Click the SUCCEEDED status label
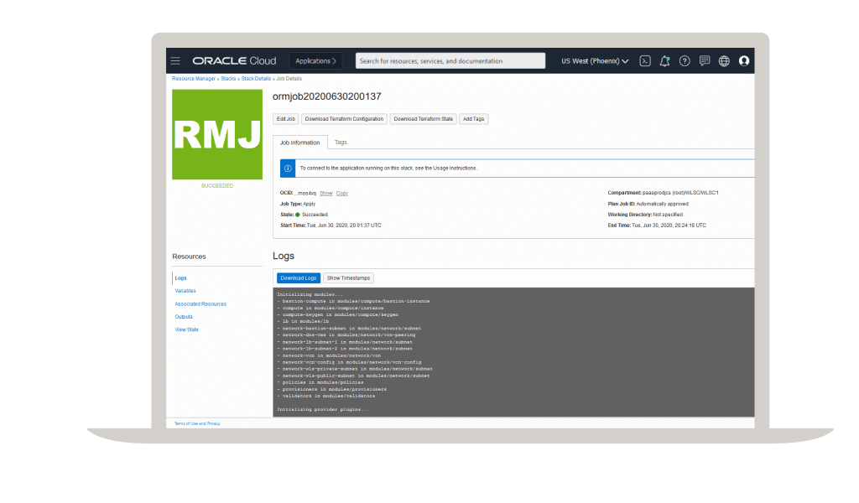Screen dimensions: 859x503 coord(217,186)
